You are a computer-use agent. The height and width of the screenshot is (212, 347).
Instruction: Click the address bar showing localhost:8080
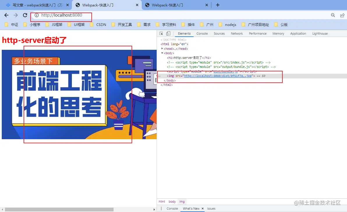coord(61,15)
